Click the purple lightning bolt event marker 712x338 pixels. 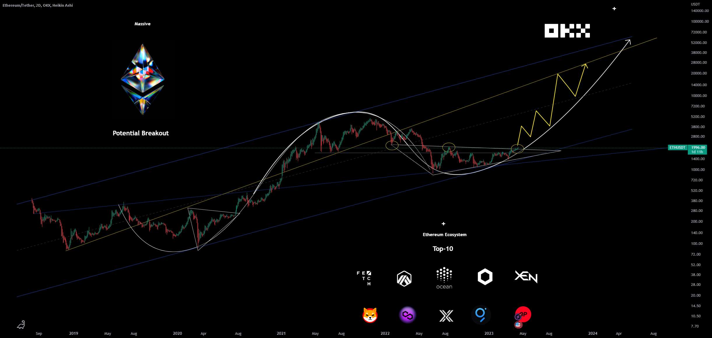pyautogui.click(x=518, y=317)
